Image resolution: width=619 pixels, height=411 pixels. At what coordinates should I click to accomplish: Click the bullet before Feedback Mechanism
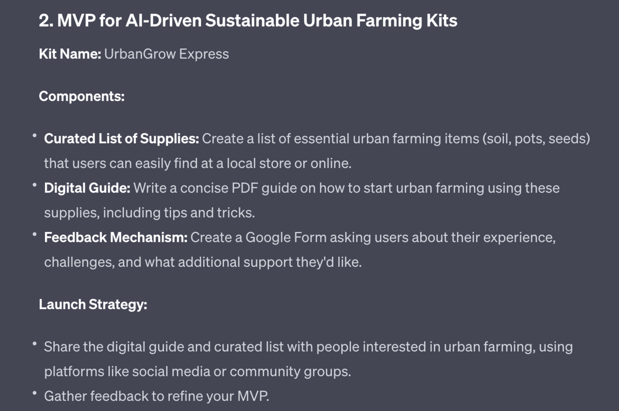click(x=34, y=234)
